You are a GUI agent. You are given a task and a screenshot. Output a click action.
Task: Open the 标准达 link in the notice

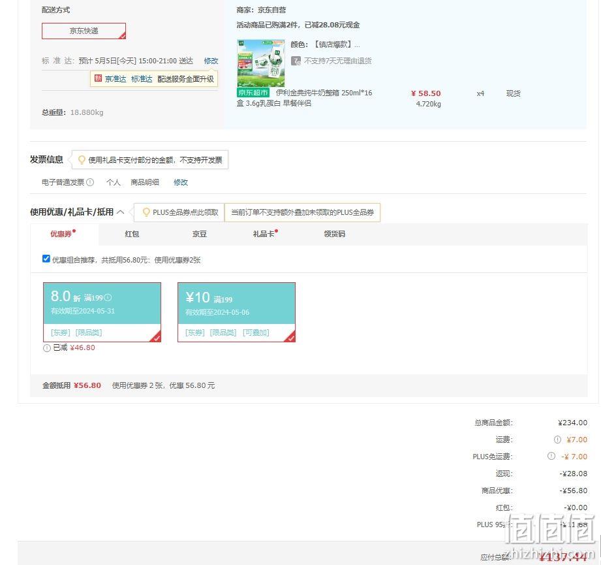(x=142, y=79)
